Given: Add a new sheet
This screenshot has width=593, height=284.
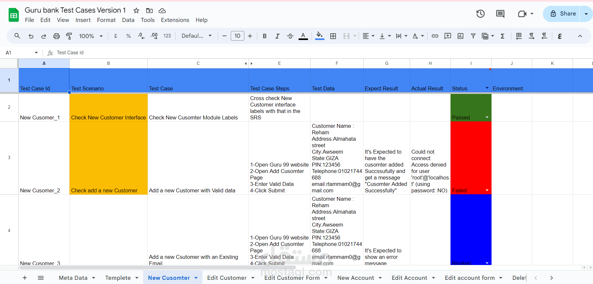Looking at the screenshot, I should click(x=25, y=278).
